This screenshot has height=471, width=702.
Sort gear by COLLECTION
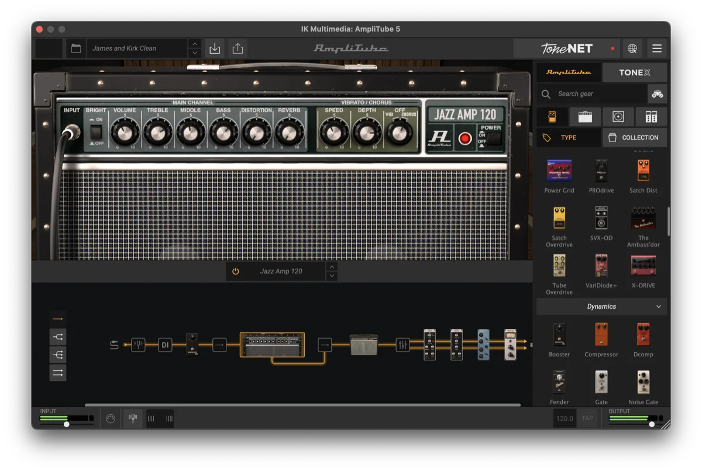click(635, 137)
